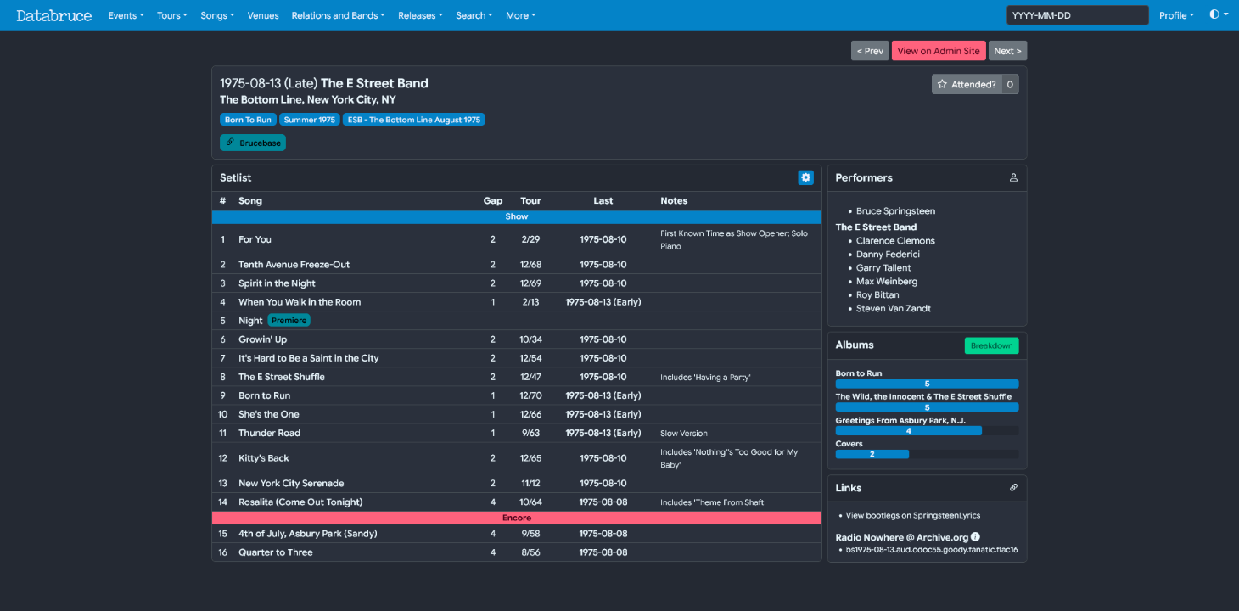The width and height of the screenshot is (1239, 611).
Task: Click the Databruce logo
Action: click(54, 15)
